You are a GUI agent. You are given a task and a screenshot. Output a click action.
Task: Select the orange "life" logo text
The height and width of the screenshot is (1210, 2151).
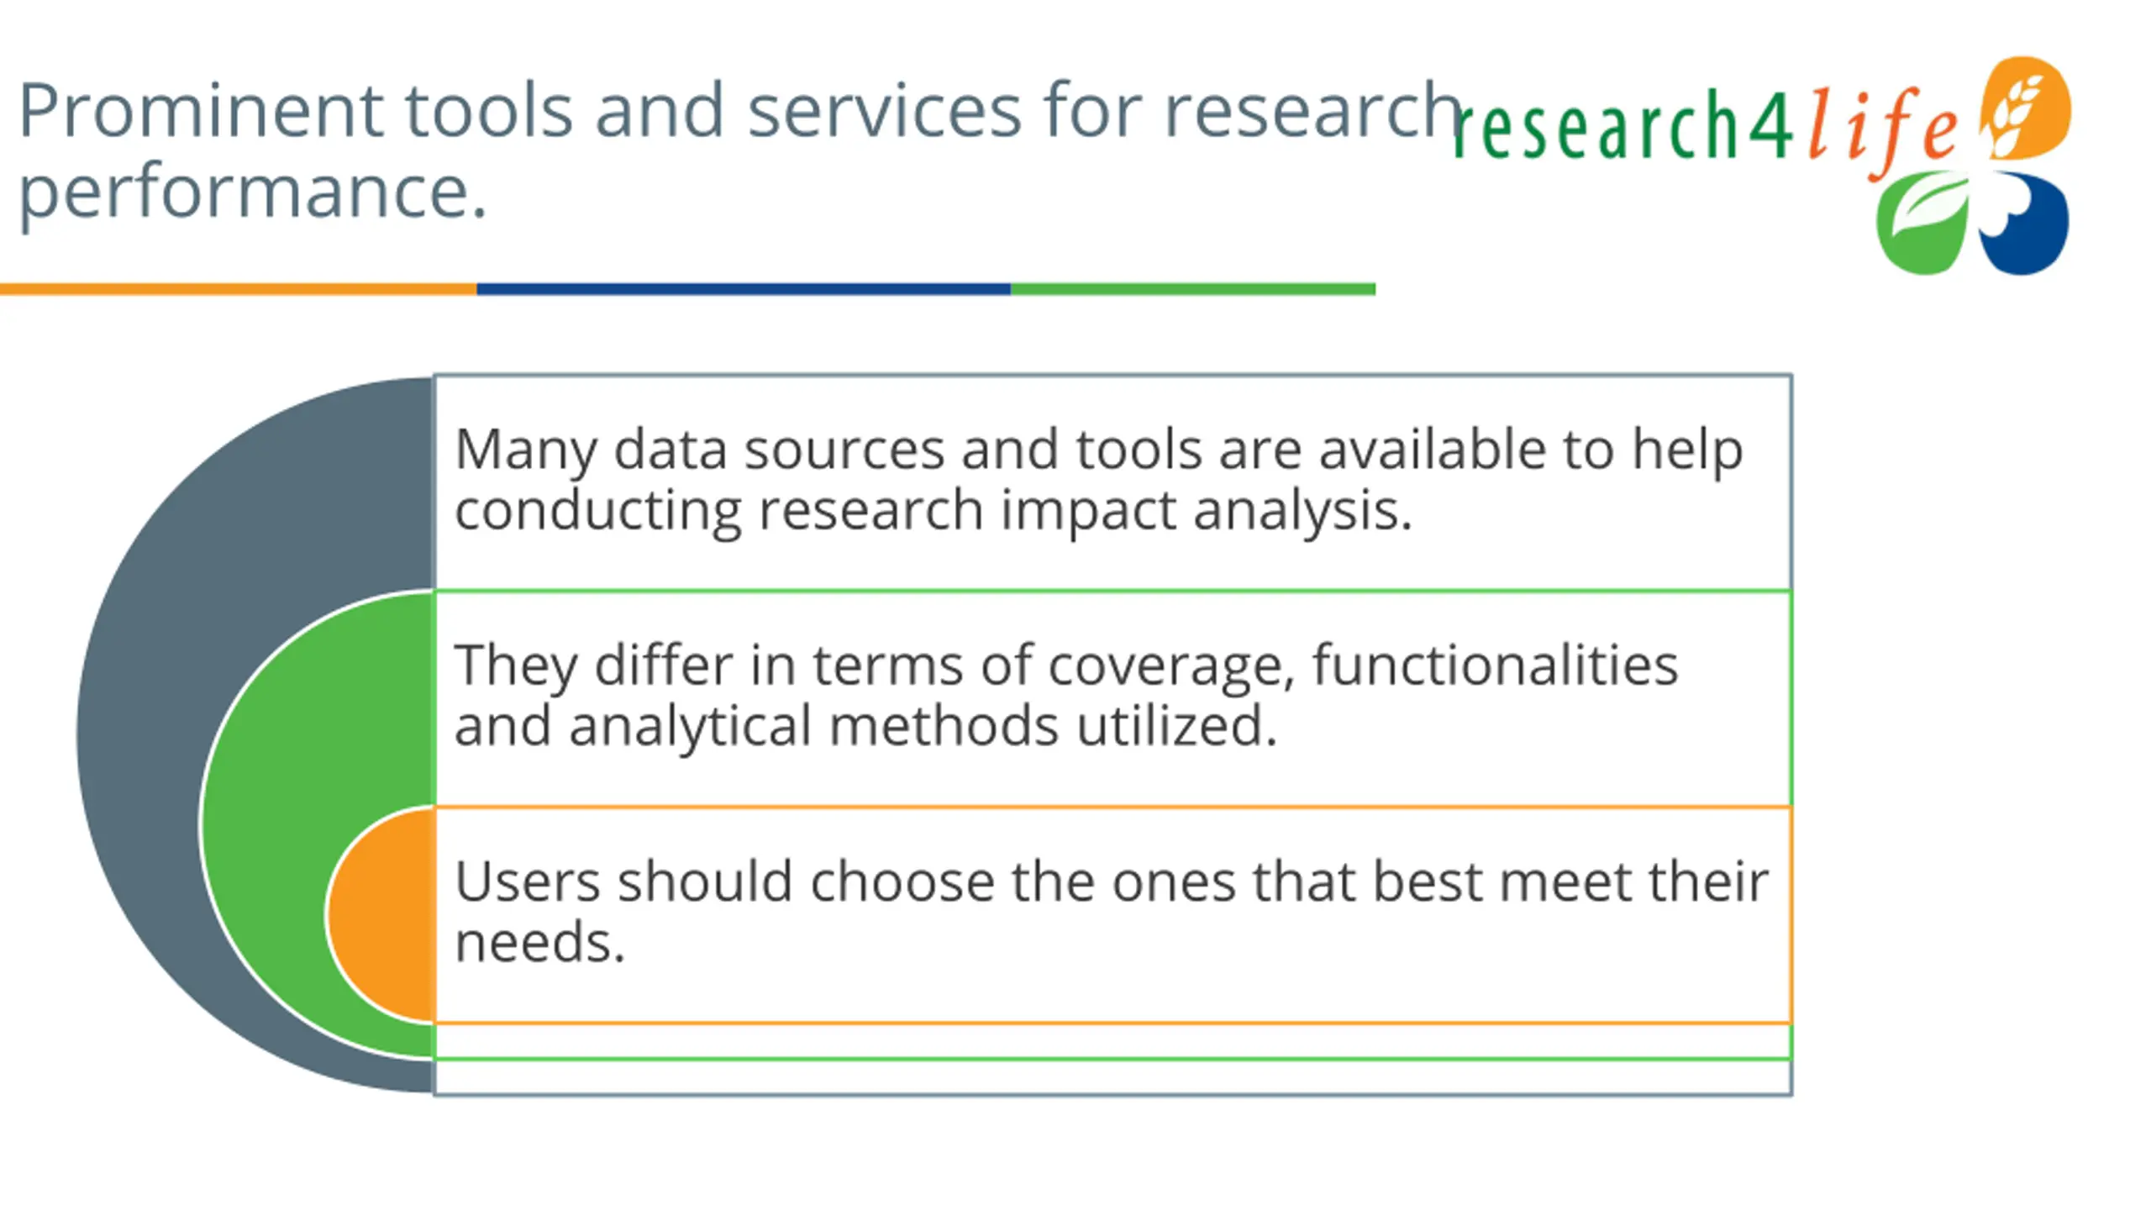[1882, 132]
